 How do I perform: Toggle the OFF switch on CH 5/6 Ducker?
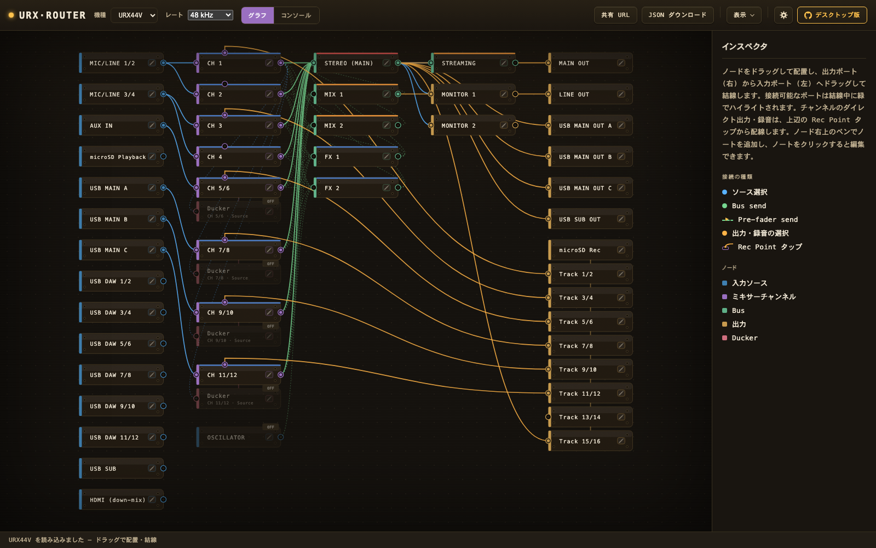coord(270,201)
